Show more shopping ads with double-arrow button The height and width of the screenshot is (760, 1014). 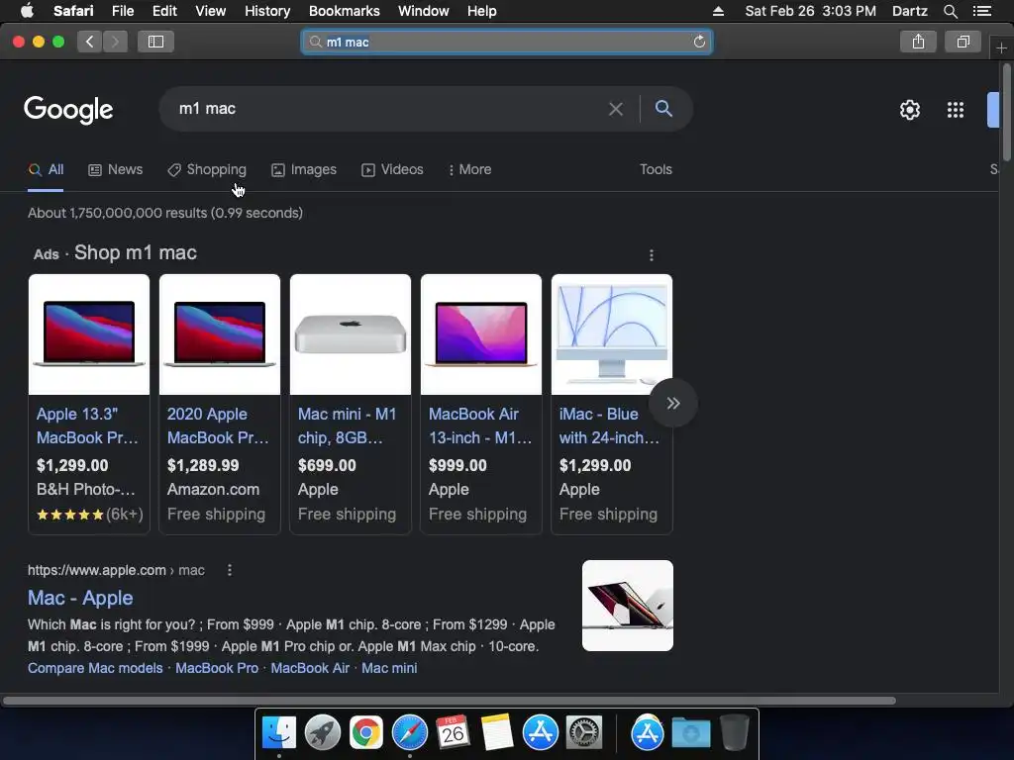pyautogui.click(x=673, y=404)
